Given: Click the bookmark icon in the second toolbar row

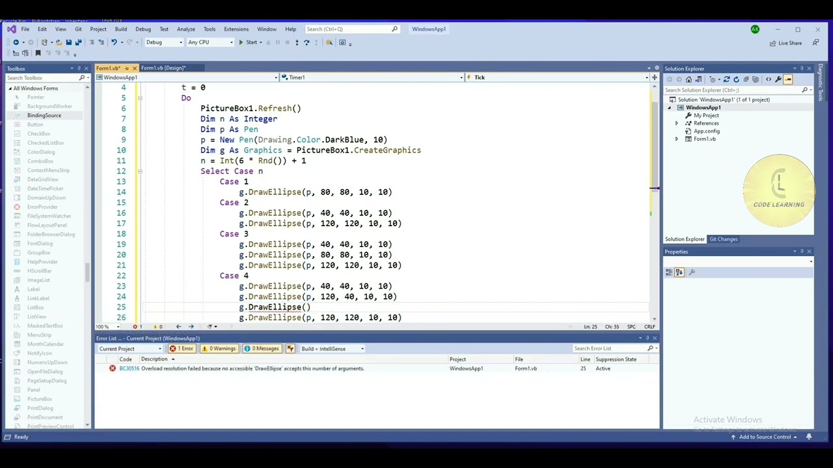Looking at the screenshot, I should pyautogui.click(x=38, y=53).
